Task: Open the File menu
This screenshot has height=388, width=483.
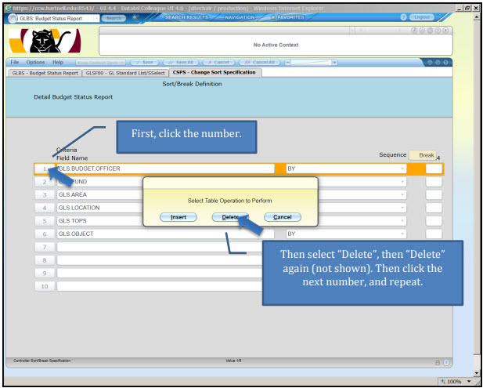Action: [15, 62]
